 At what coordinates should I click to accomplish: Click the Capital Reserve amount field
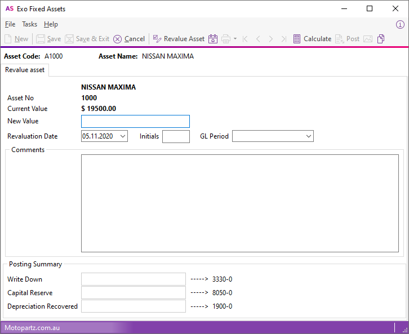click(133, 293)
